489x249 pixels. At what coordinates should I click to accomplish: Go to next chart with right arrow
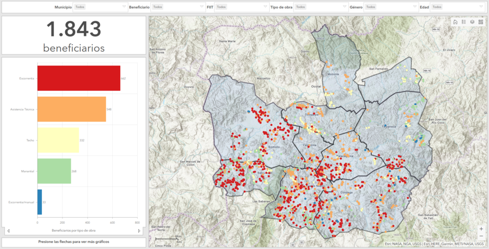(139, 230)
